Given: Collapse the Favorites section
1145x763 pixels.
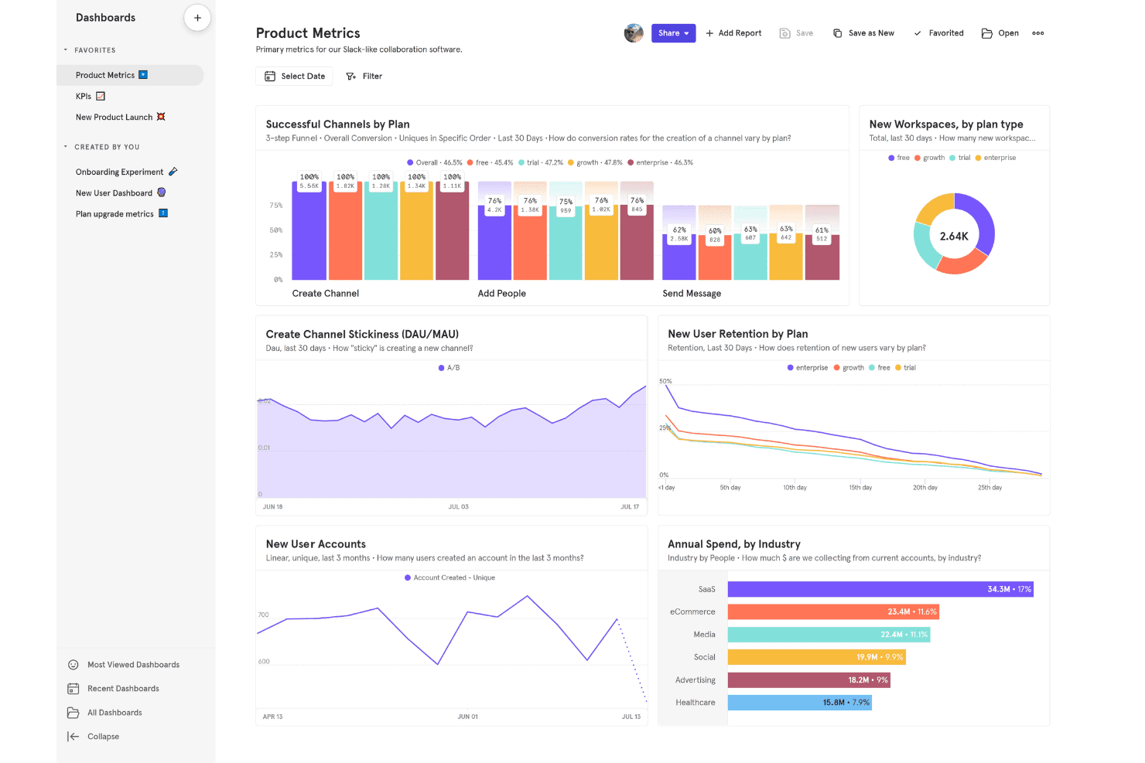Looking at the screenshot, I should 66,50.
